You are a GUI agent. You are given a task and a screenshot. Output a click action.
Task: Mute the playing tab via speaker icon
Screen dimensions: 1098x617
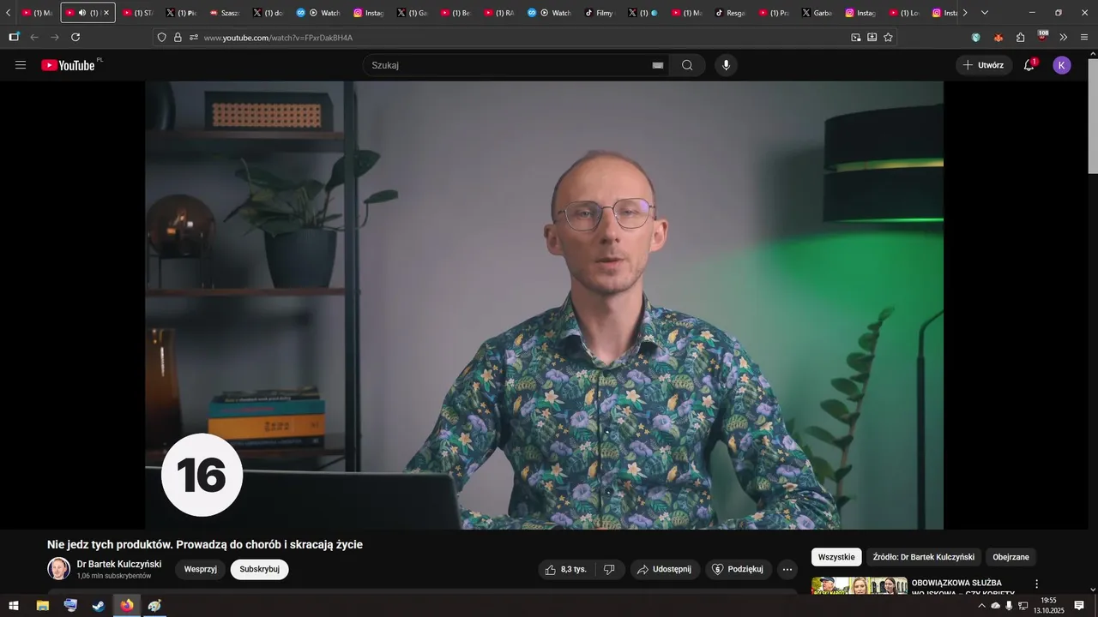(x=82, y=13)
